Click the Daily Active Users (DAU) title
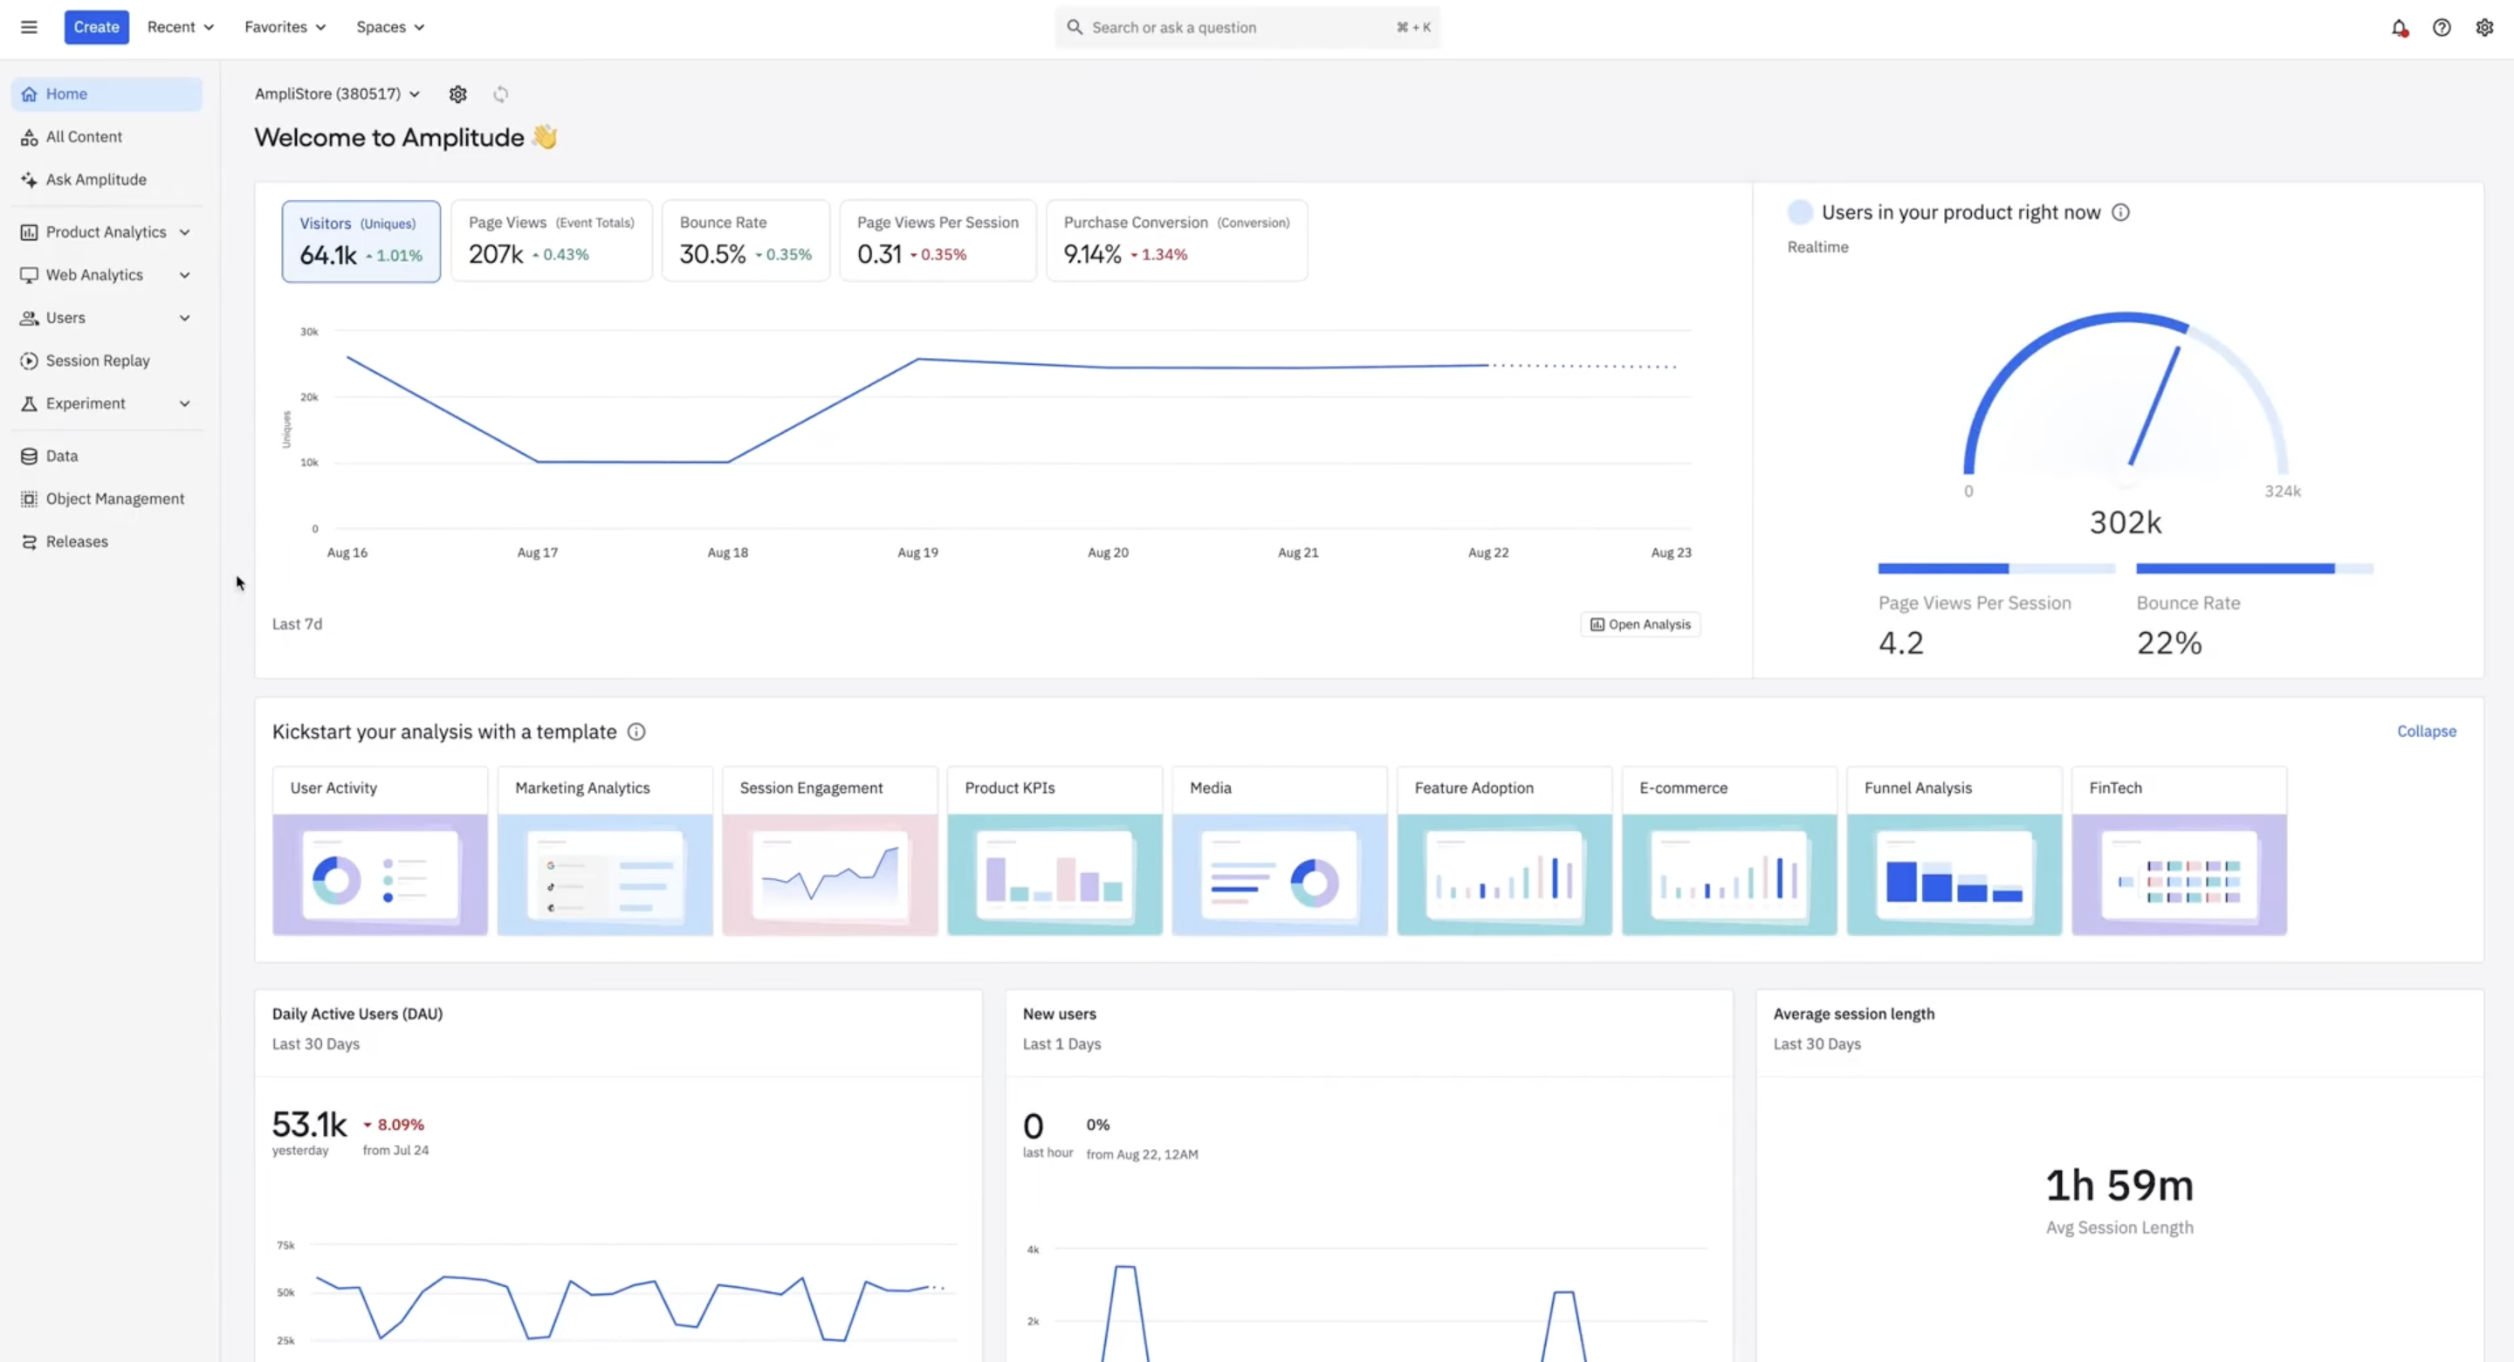 click(357, 1014)
